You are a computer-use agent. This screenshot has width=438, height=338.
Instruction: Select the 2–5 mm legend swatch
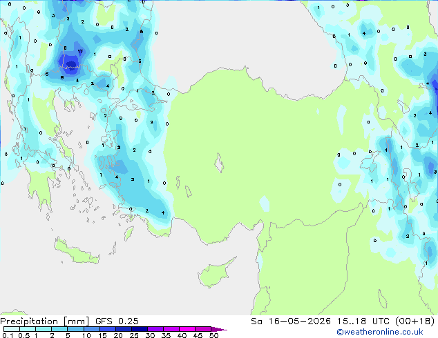point(59,329)
